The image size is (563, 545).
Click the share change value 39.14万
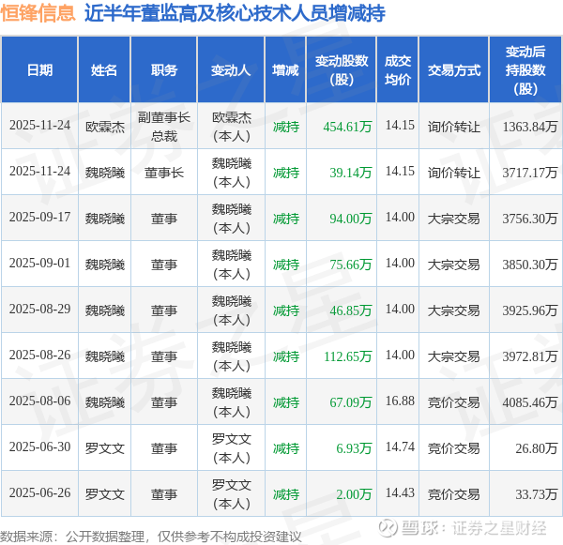click(x=350, y=173)
